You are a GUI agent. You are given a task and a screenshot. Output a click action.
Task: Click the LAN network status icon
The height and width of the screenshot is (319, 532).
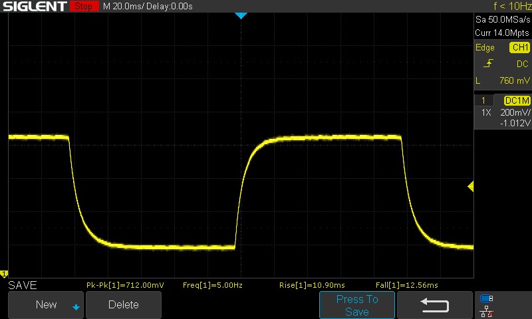487,311
